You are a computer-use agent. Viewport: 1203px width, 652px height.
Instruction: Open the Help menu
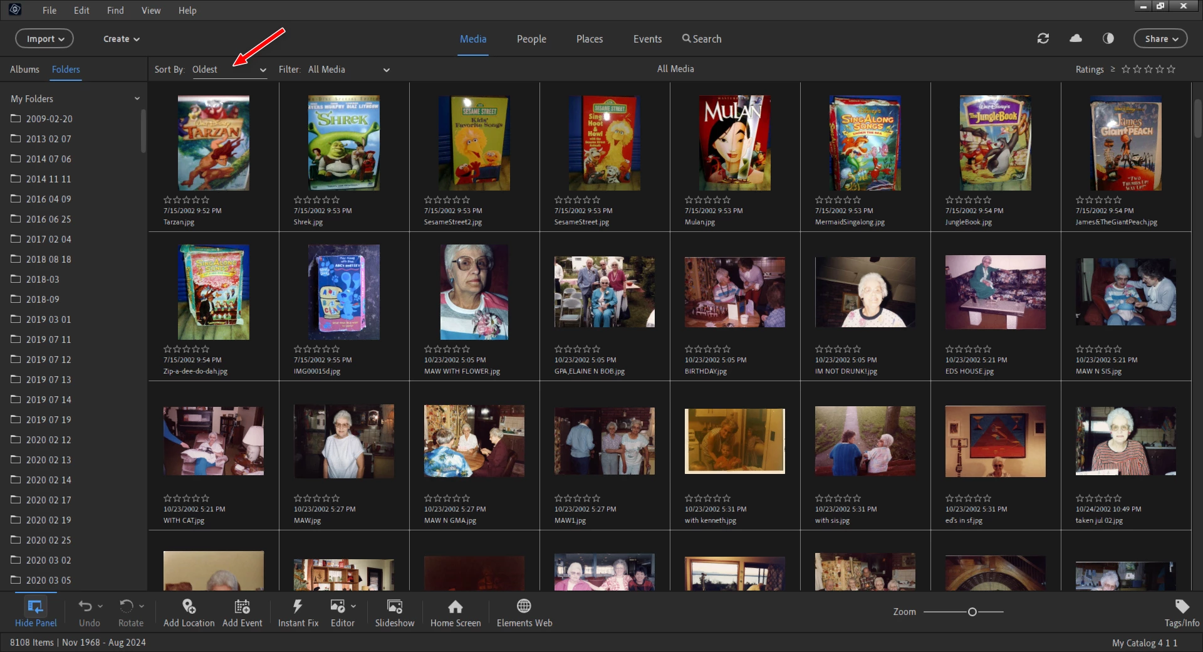point(187,10)
